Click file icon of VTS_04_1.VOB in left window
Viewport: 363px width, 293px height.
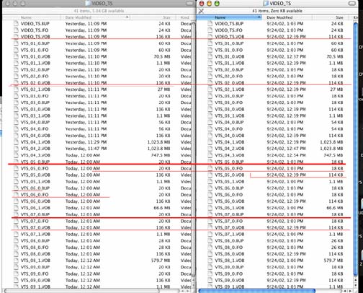[16, 142]
